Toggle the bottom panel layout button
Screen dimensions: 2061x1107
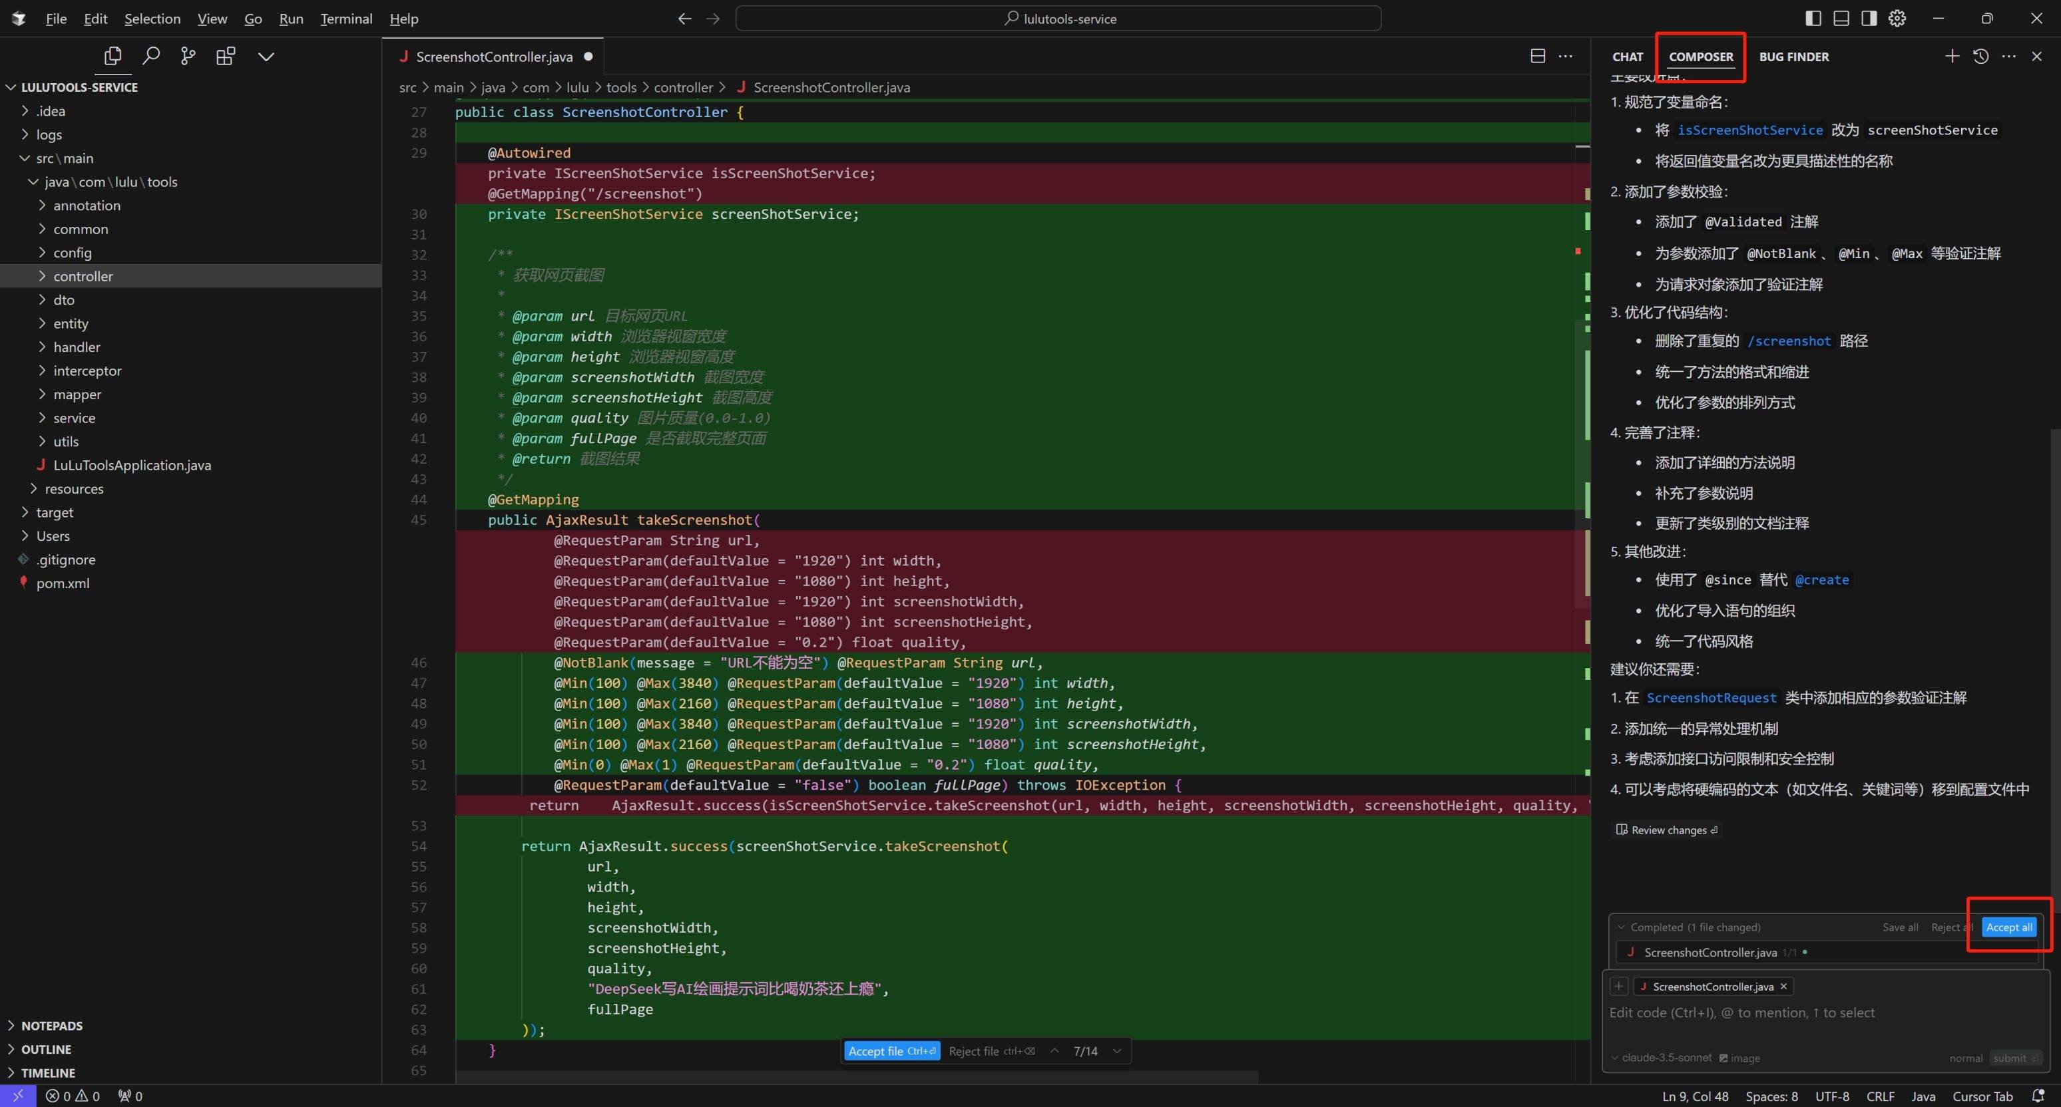1841,19
